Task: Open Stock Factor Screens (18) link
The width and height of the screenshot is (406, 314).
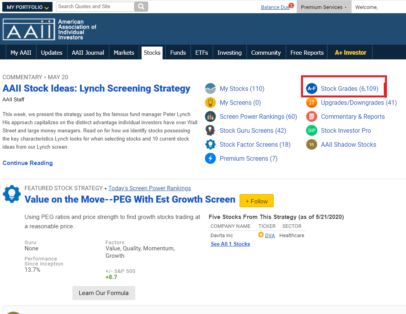Action: (255, 144)
